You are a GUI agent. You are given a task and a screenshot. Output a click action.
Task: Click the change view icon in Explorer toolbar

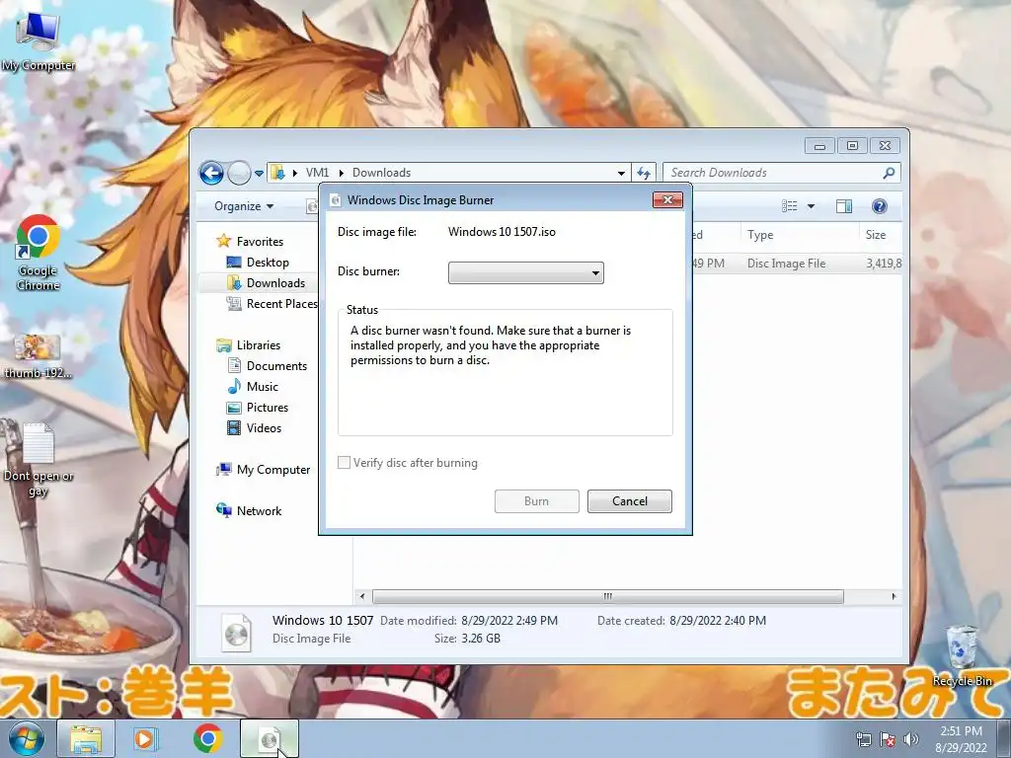pyautogui.click(x=789, y=206)
